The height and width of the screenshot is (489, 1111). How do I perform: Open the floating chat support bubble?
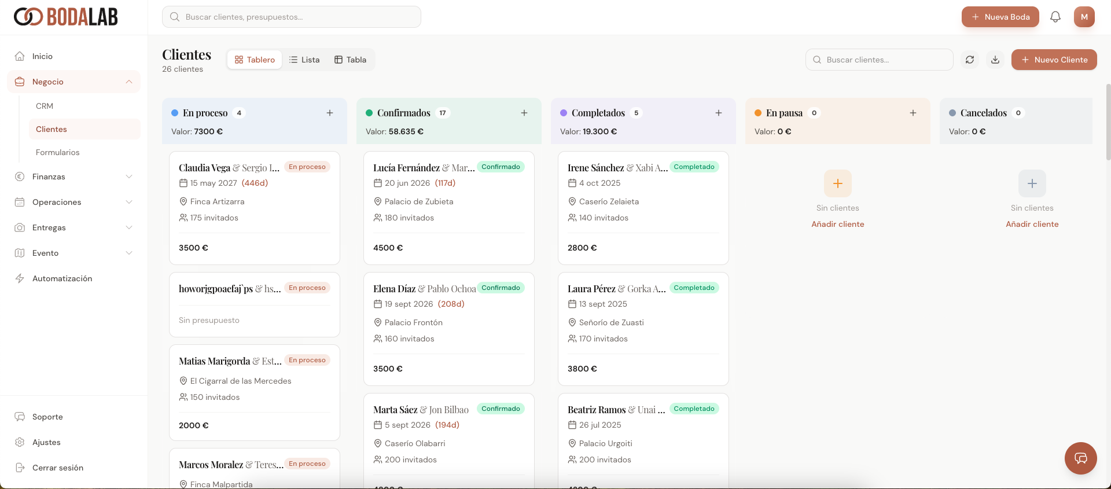coord(1080,458)
